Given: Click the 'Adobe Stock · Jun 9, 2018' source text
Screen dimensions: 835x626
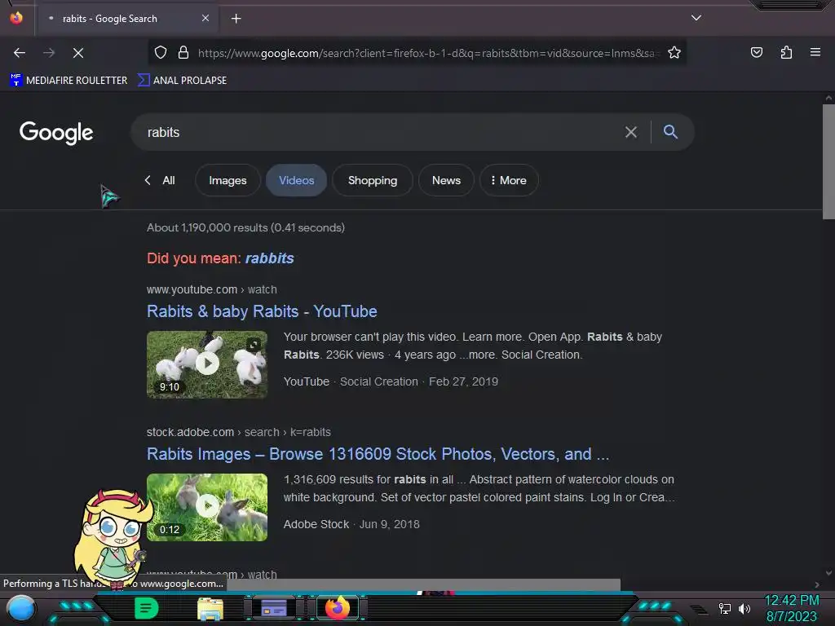Looking at the screenshot, I should 351,524.
